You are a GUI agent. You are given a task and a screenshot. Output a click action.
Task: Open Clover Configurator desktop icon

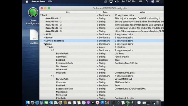pyautogui.click(x=33, y=12)
